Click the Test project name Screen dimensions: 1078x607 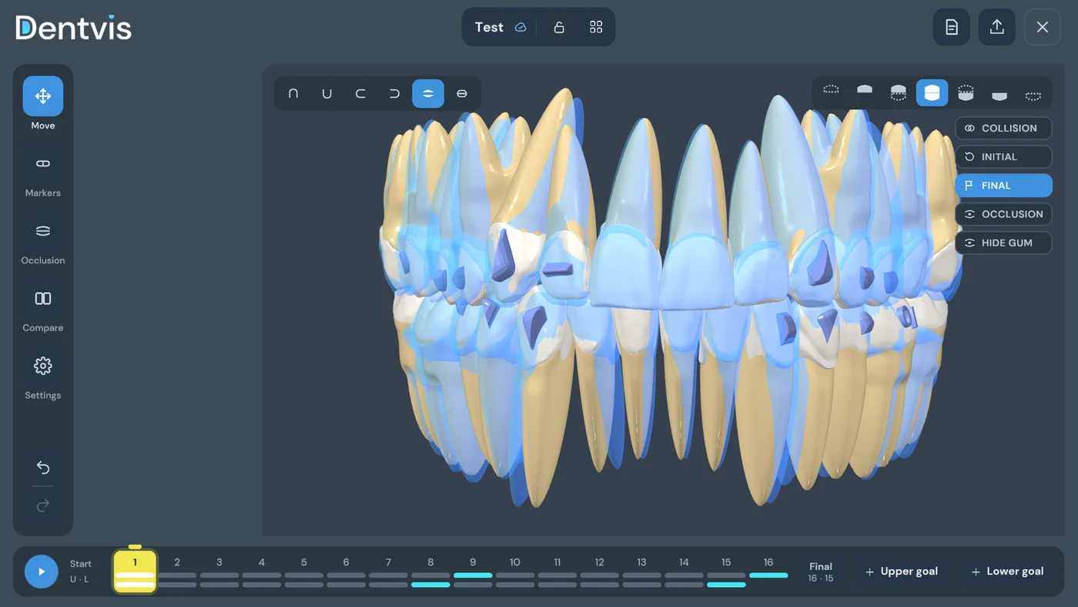[x=489, y=27]
